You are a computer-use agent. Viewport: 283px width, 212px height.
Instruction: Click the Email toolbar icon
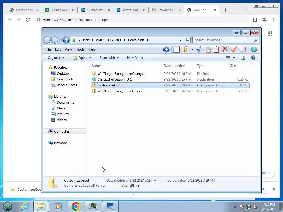tap(243, 49)
